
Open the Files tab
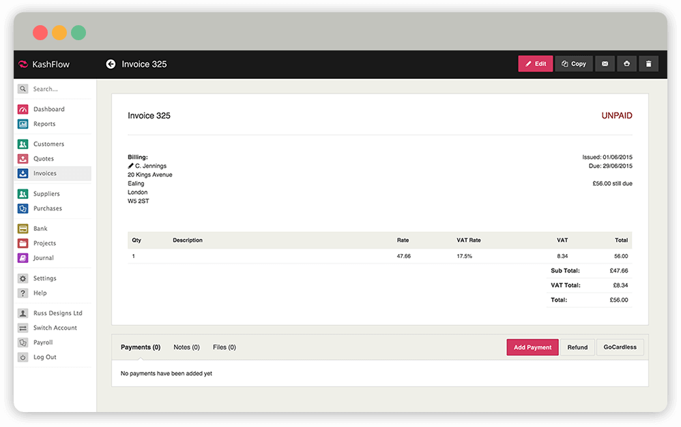[224, 347]
